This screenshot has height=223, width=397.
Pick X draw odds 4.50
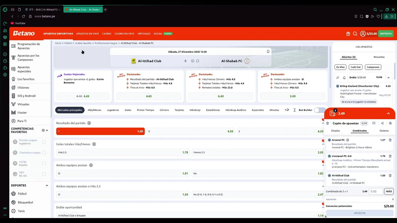[191, 131]
